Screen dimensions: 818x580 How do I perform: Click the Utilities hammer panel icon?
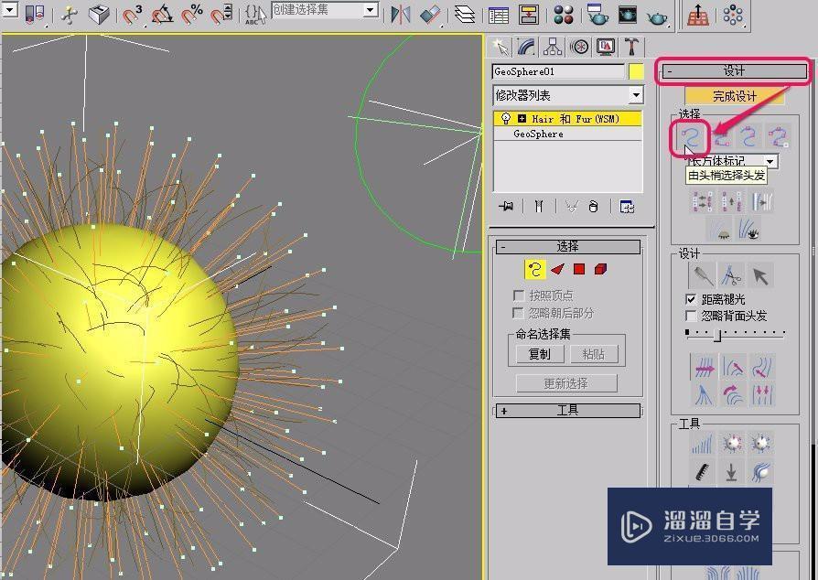632,47
